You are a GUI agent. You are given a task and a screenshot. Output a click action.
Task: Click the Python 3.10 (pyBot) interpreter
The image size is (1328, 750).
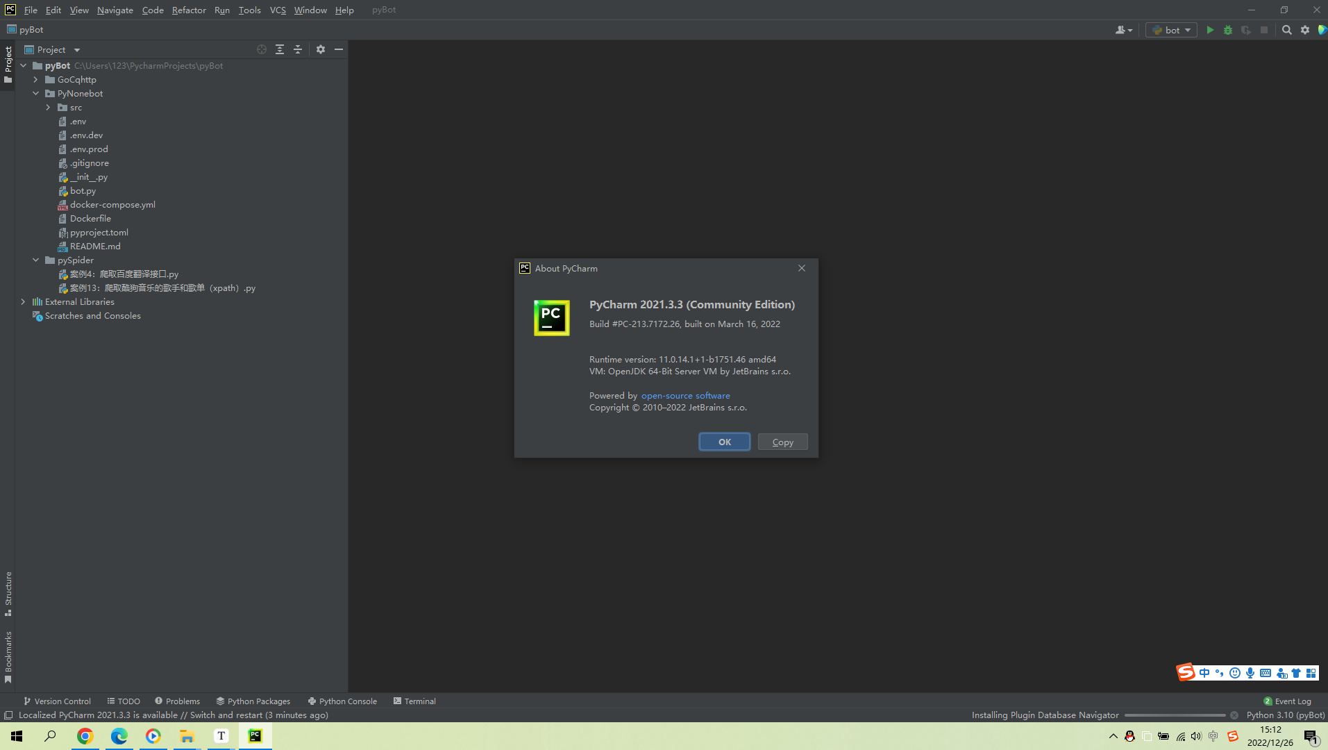click(1286, 715)
